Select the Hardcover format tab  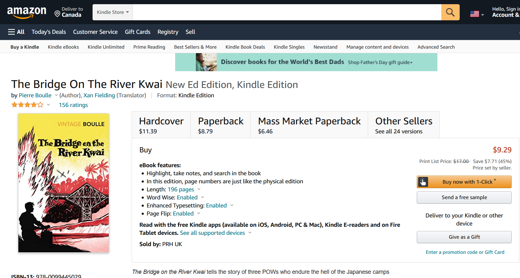coord(161,125)
